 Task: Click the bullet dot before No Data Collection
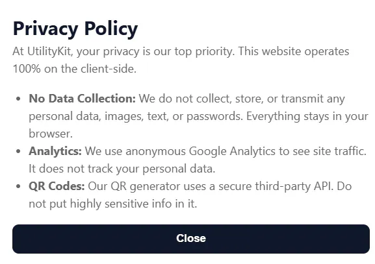(x=18, y=99)
